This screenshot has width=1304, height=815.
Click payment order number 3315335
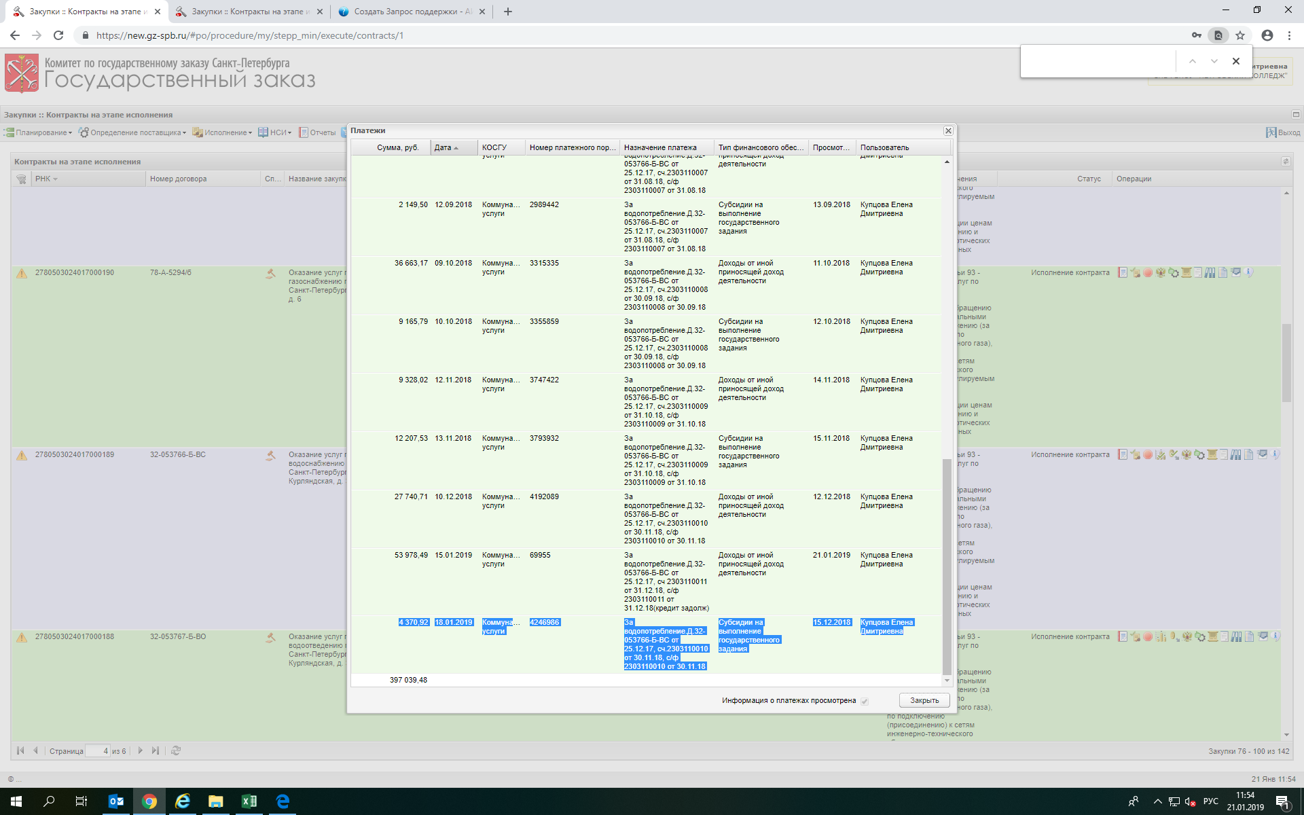(544, 263)
